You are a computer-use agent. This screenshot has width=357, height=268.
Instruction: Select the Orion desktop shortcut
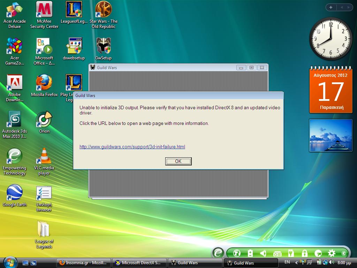(44, 122)
